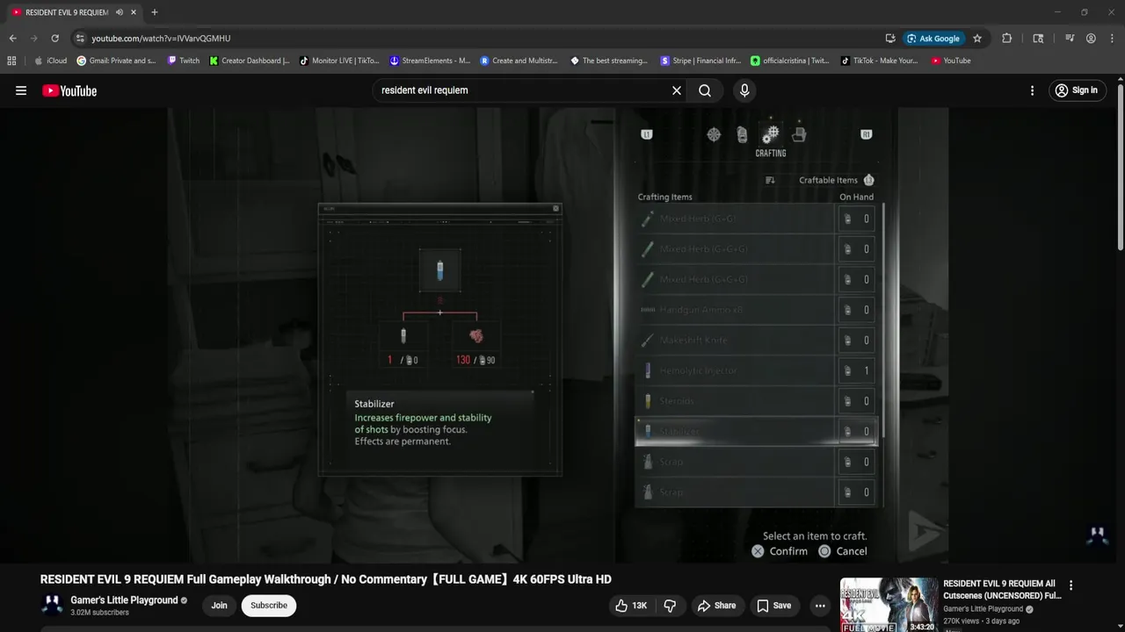Open the Chrome extensions puzzle icon
Image resolution: width=1125 pixels, height=632 pixels.
(x=1007, y=39)
